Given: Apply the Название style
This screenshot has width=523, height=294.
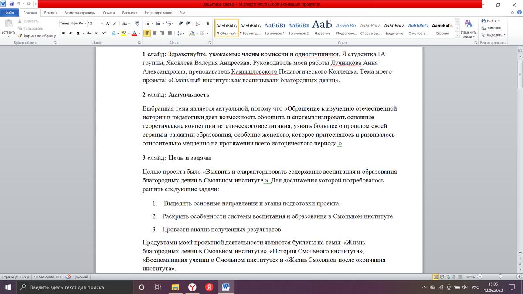Looking at the screenshot, I should [x=322, y=28].
